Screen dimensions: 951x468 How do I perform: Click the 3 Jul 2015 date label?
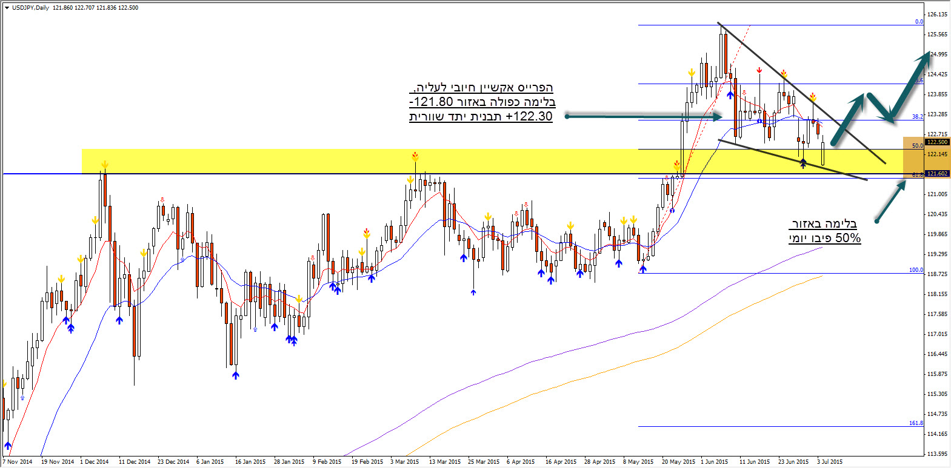click(830, 462)
